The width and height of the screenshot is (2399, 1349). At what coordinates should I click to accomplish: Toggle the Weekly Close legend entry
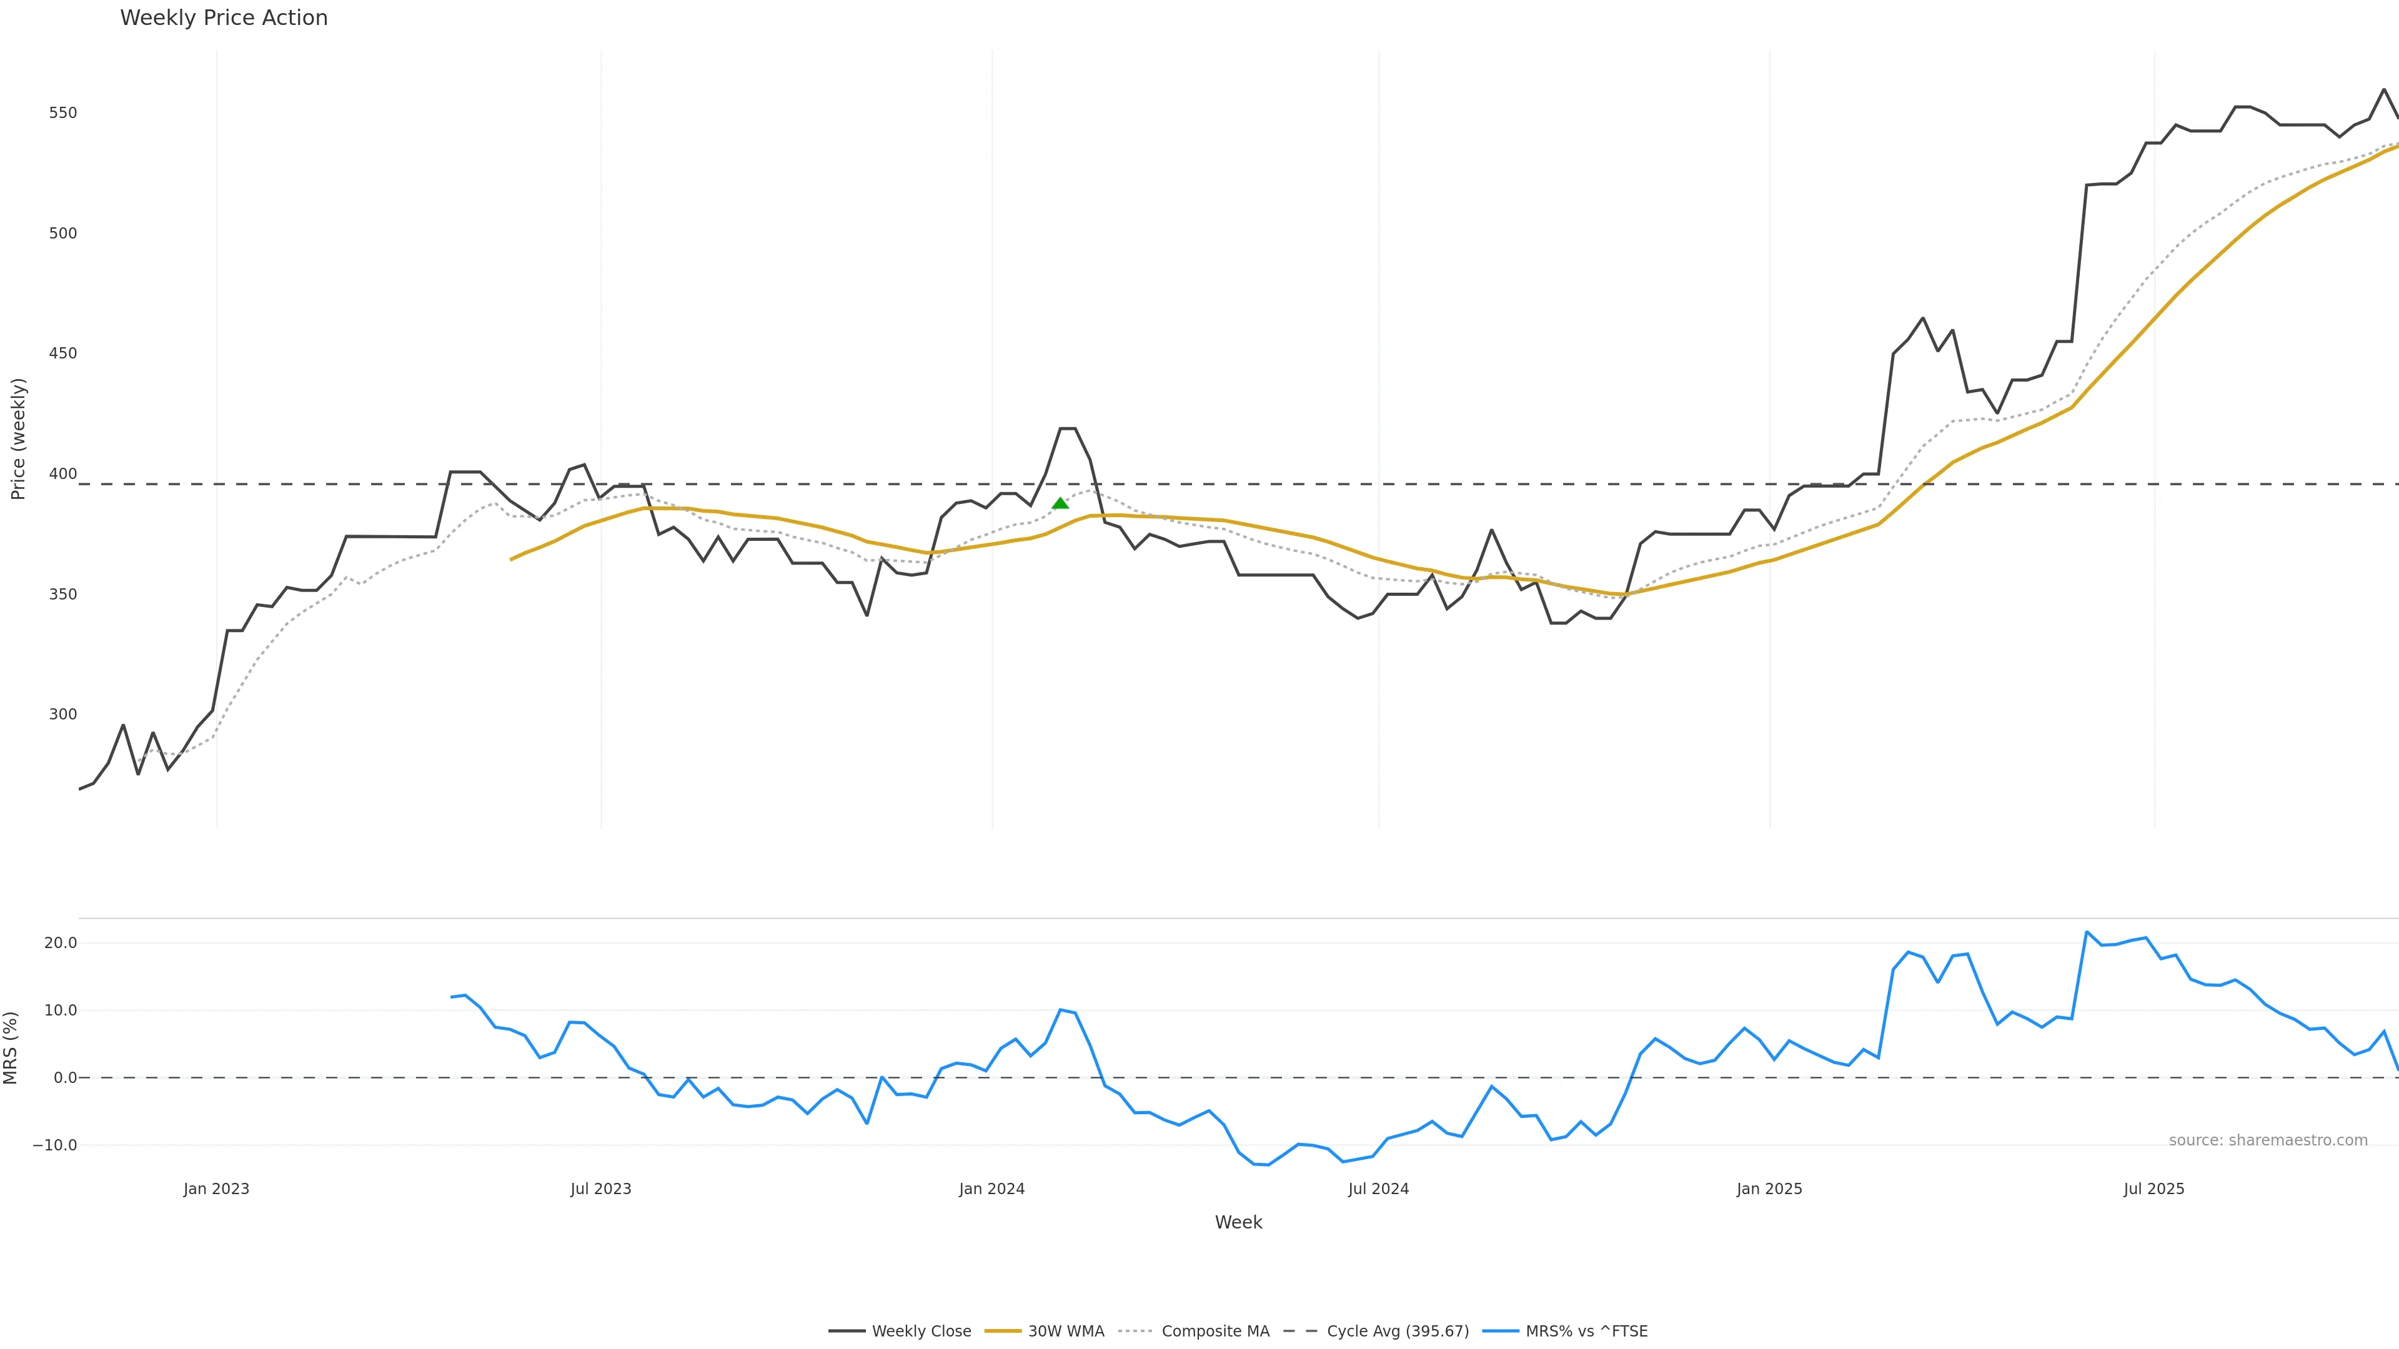[x=921, y=1332]
